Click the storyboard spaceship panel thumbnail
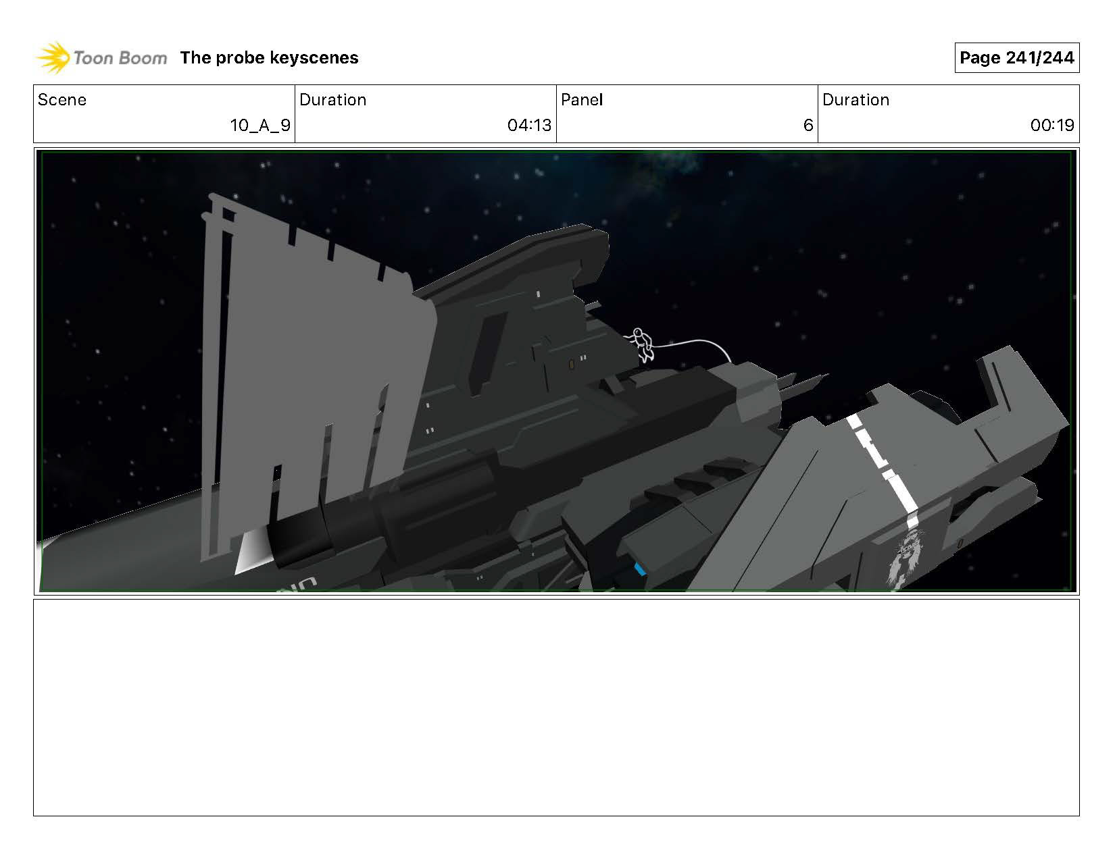 556,371
